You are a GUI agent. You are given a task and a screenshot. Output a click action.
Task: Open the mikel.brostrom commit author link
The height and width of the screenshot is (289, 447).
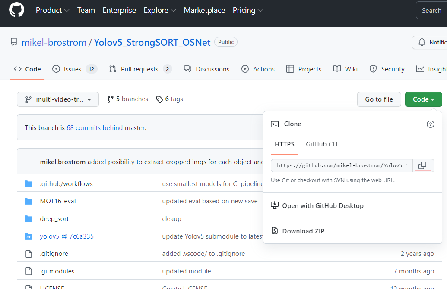point(63,162)
